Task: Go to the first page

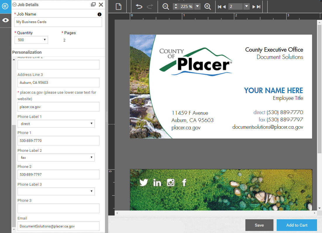Action: [219, 7]
